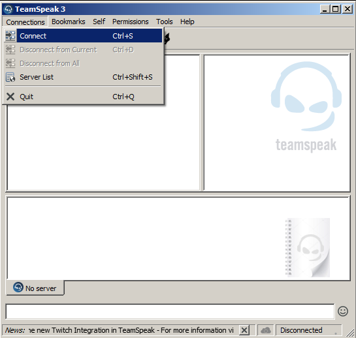
Task: Click the Connect entry's plug icon
Action: point(10,36)
